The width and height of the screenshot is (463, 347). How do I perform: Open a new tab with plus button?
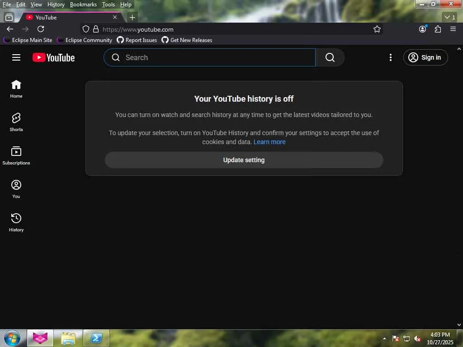tap(132, 18)
